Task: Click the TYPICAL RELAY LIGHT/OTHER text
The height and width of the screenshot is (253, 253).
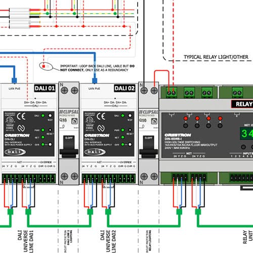Action: point(216,57)
